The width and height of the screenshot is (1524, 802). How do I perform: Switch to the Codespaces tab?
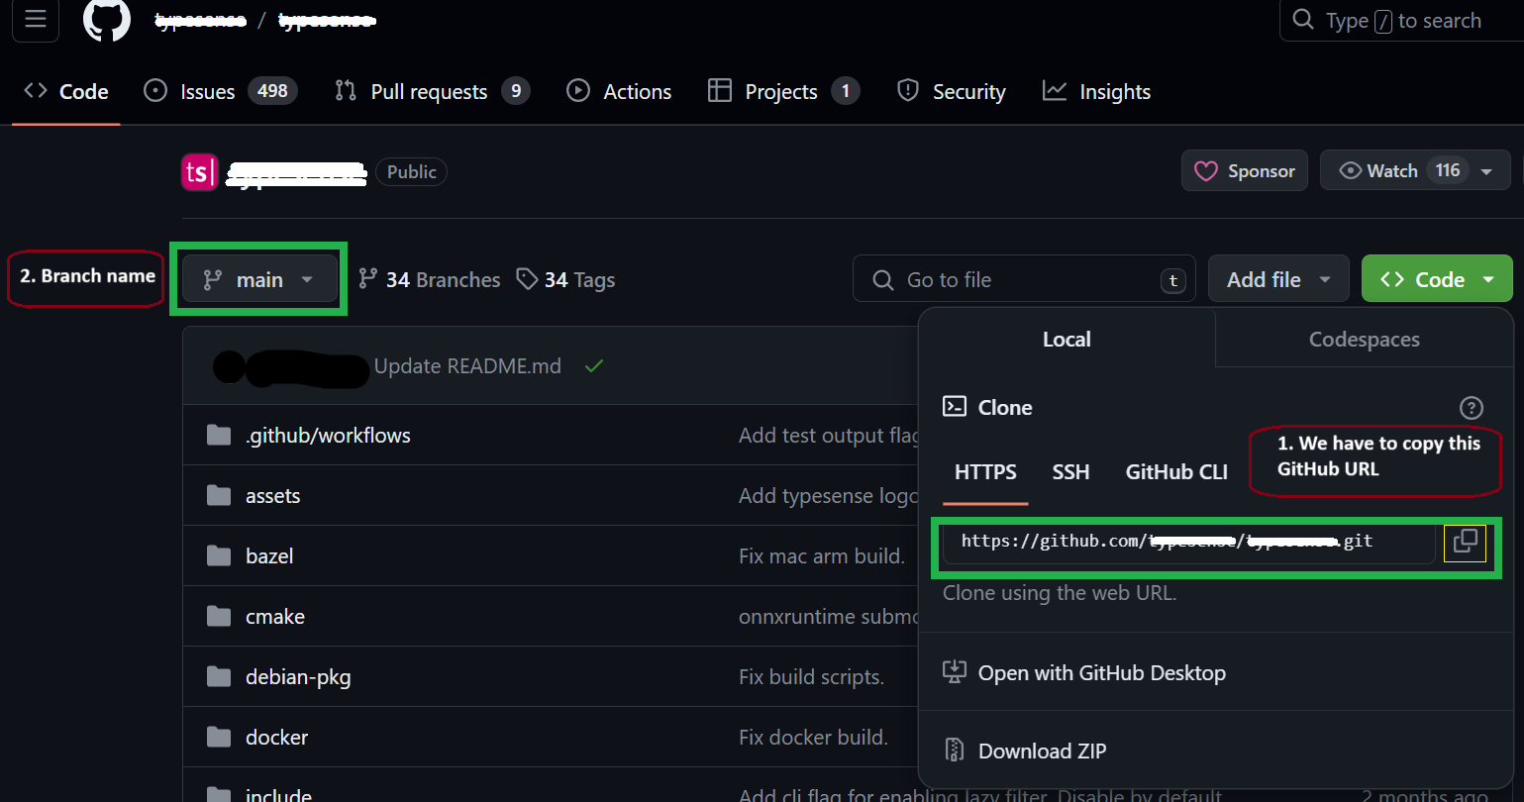[x=1364, y=339]
